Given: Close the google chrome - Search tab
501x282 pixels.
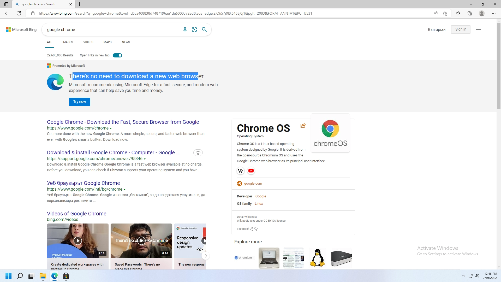Looking at the screenshot, I should coord(70,4).
